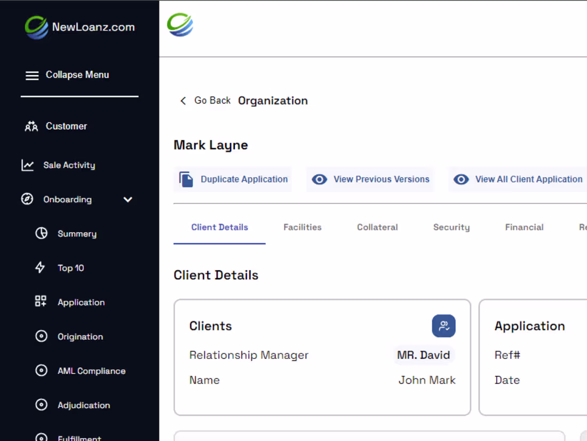Screen dimensions: 587x441
Task: Click the Sale Activity chart icon
Action: pyautogui.click(x=27, y=166)
